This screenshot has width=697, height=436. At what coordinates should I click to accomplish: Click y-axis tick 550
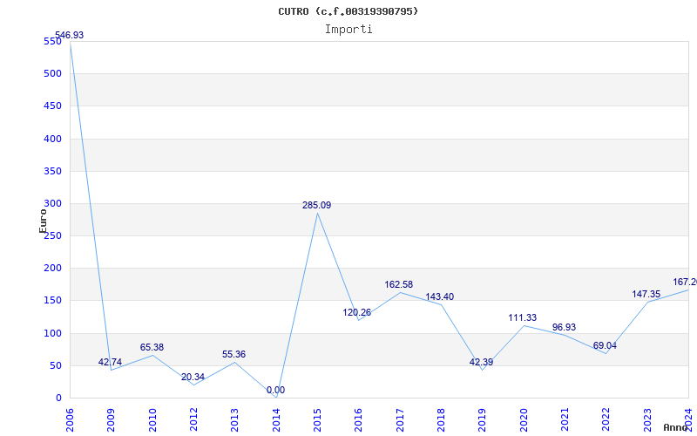(x=52, y=41)
